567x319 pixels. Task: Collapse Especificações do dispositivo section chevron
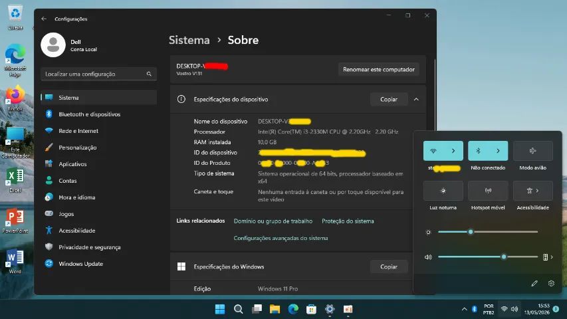tap(416, 99)
